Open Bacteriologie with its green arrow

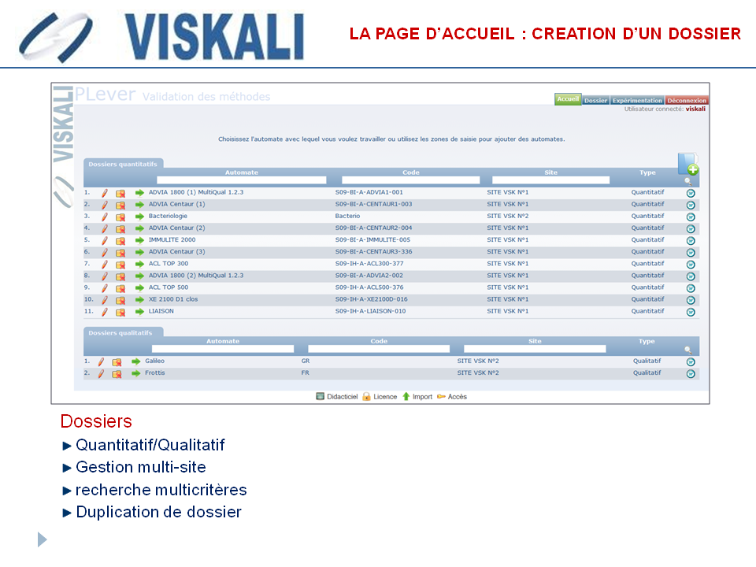pyautogui.click(x=139, y=217)
